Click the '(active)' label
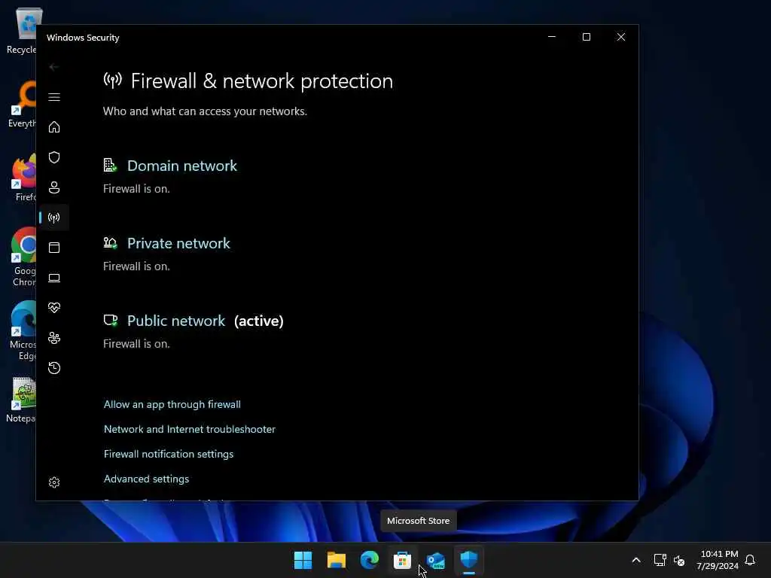Screen dimensions: 771x578 point(259,321)
